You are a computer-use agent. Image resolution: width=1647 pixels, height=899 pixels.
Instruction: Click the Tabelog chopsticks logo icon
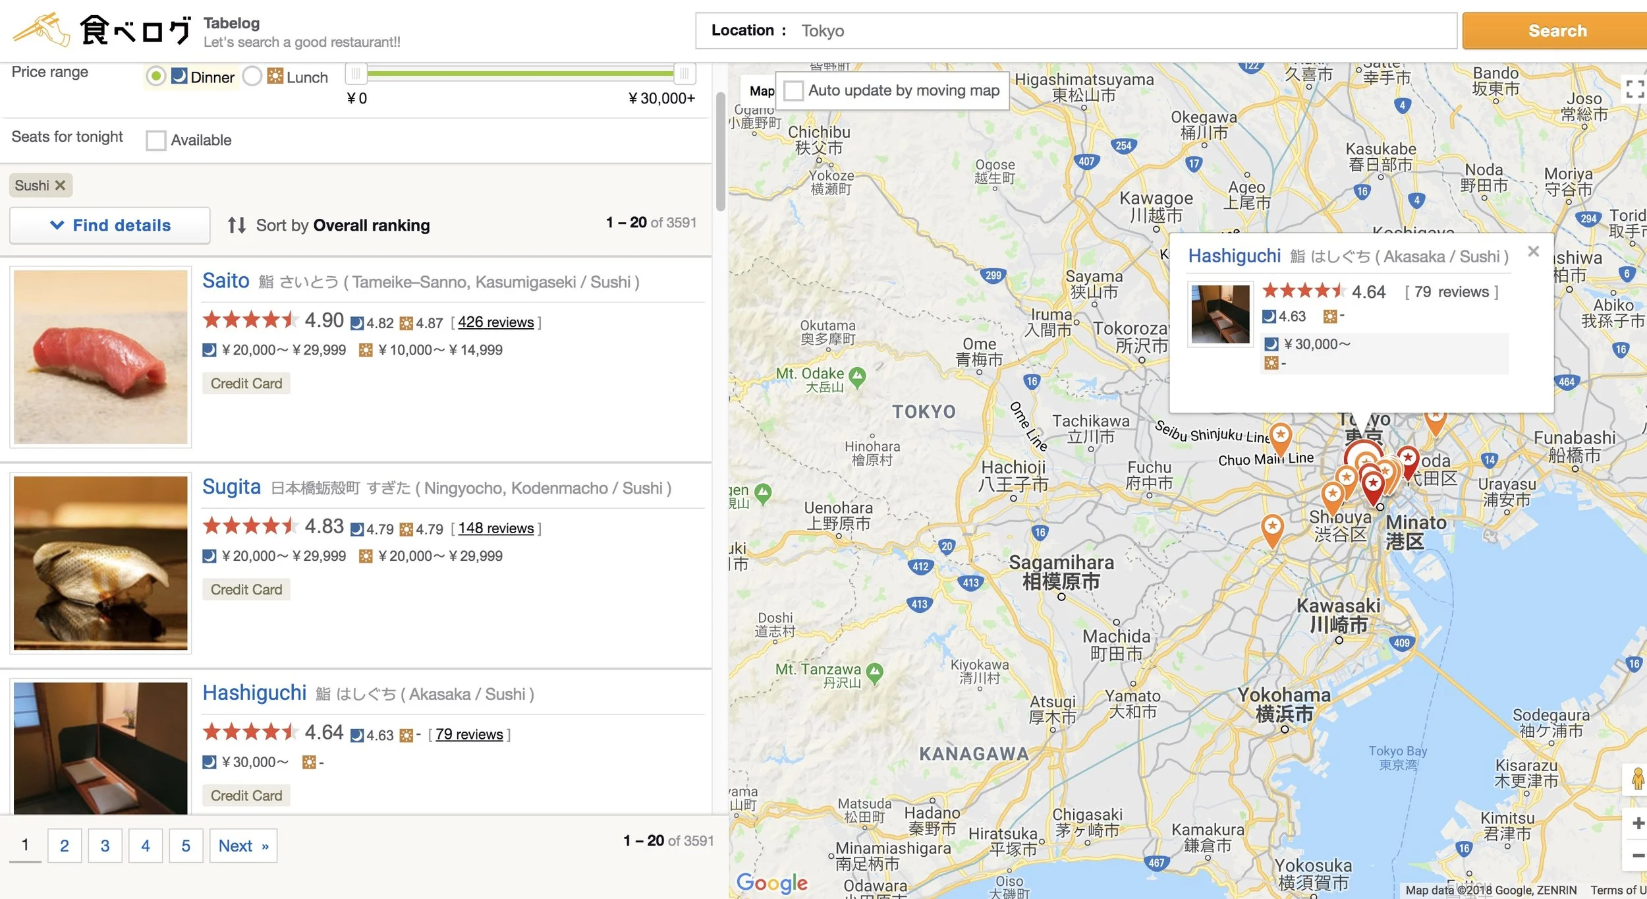pyautogui.click(x=42, y=30)
